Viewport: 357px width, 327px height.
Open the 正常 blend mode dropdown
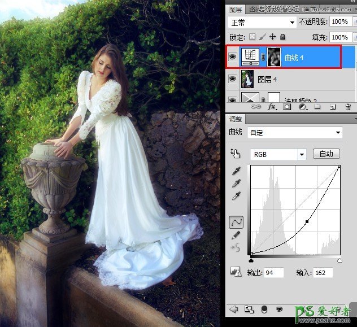pyautogui.click(x=263, y=22)
